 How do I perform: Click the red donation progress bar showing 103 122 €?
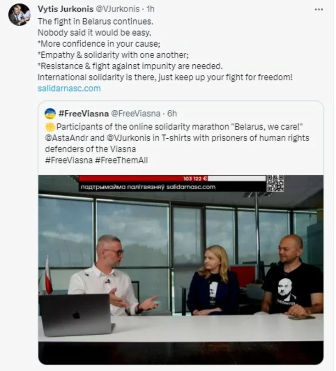[143, 179]
